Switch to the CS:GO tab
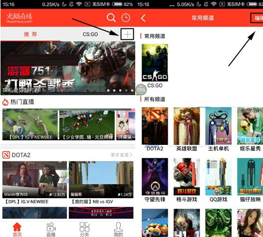263x237 pixels. point(90,34)
